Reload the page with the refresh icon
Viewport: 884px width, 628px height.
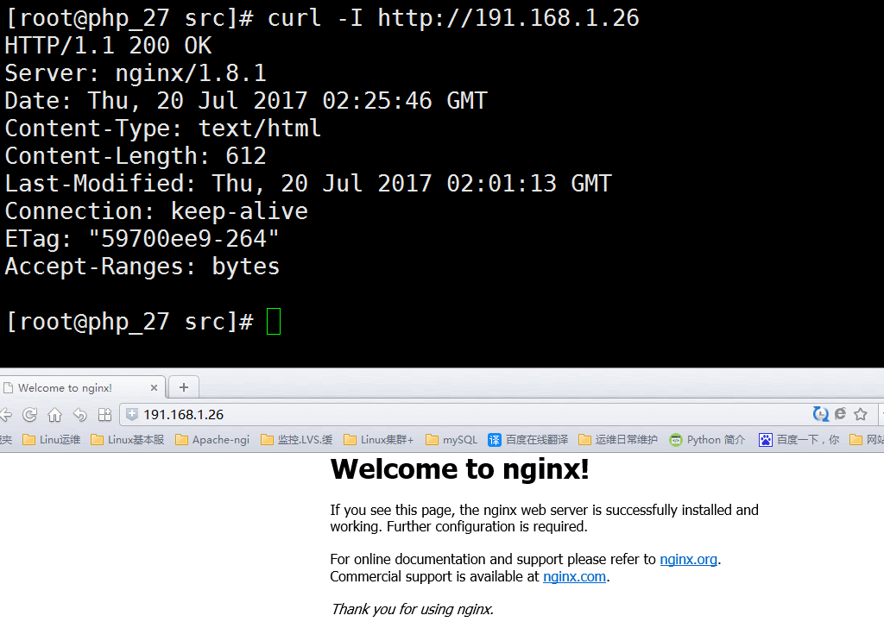click(x=29, y=415)
